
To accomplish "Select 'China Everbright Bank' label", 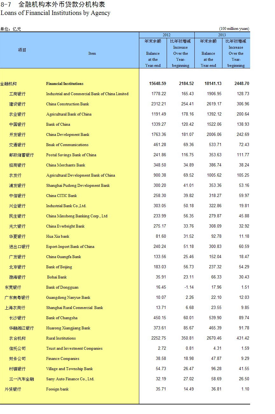I will pyautogui.click(x=65, y=226).
